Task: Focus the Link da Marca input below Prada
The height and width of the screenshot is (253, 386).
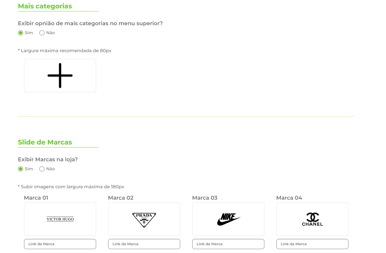Action: [x=144, y=244]
